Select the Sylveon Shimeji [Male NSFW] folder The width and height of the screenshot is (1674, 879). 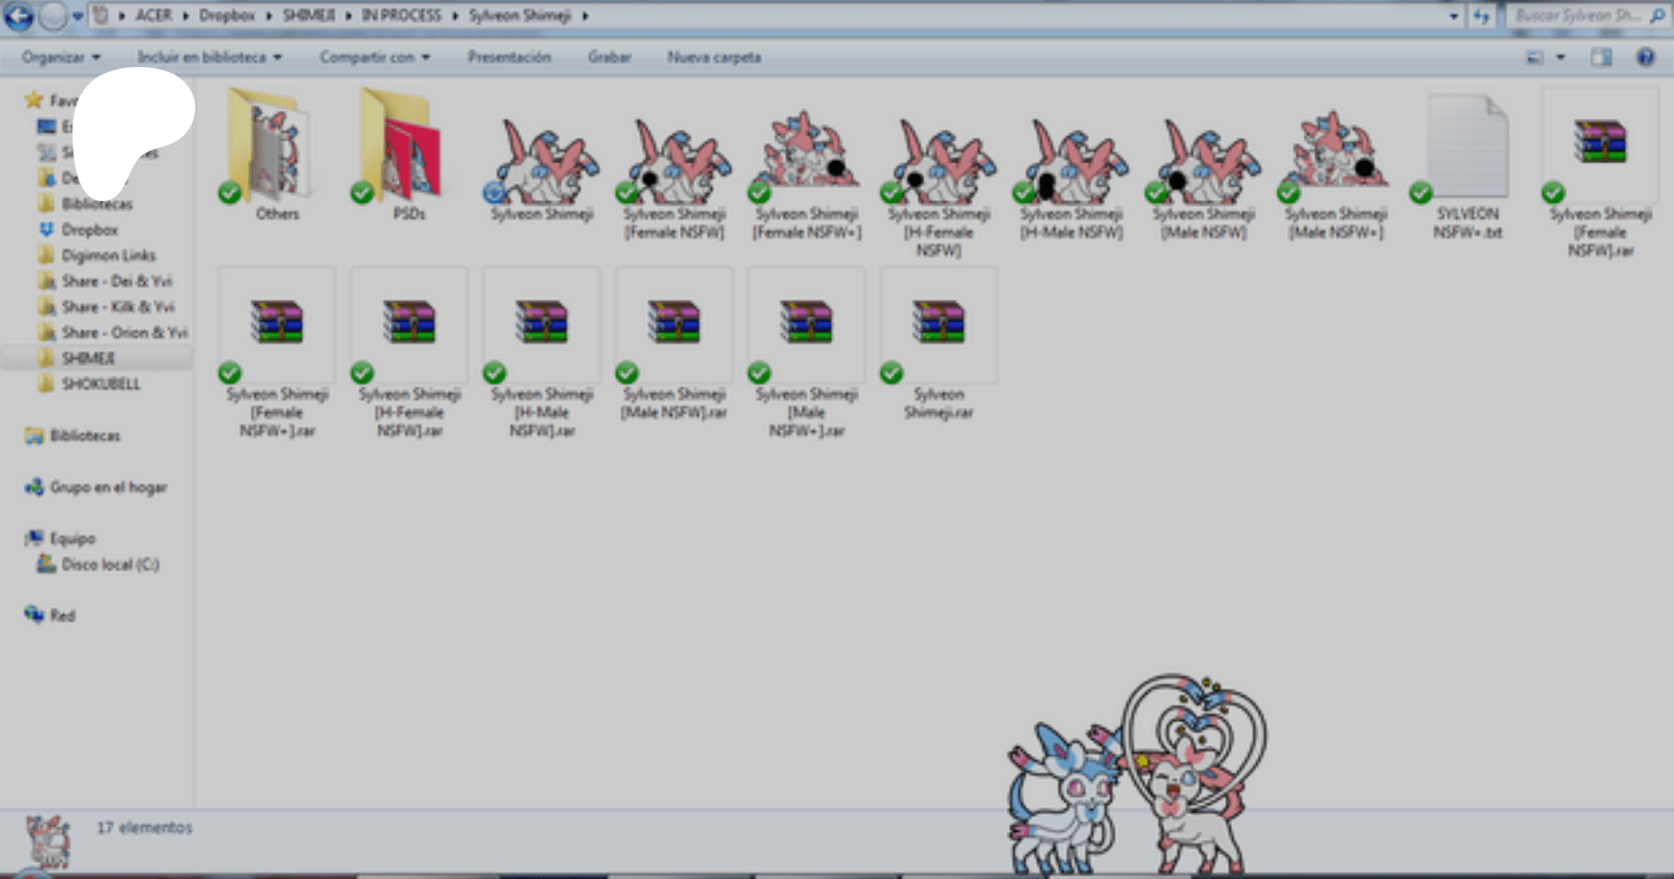click(1203, 177)
